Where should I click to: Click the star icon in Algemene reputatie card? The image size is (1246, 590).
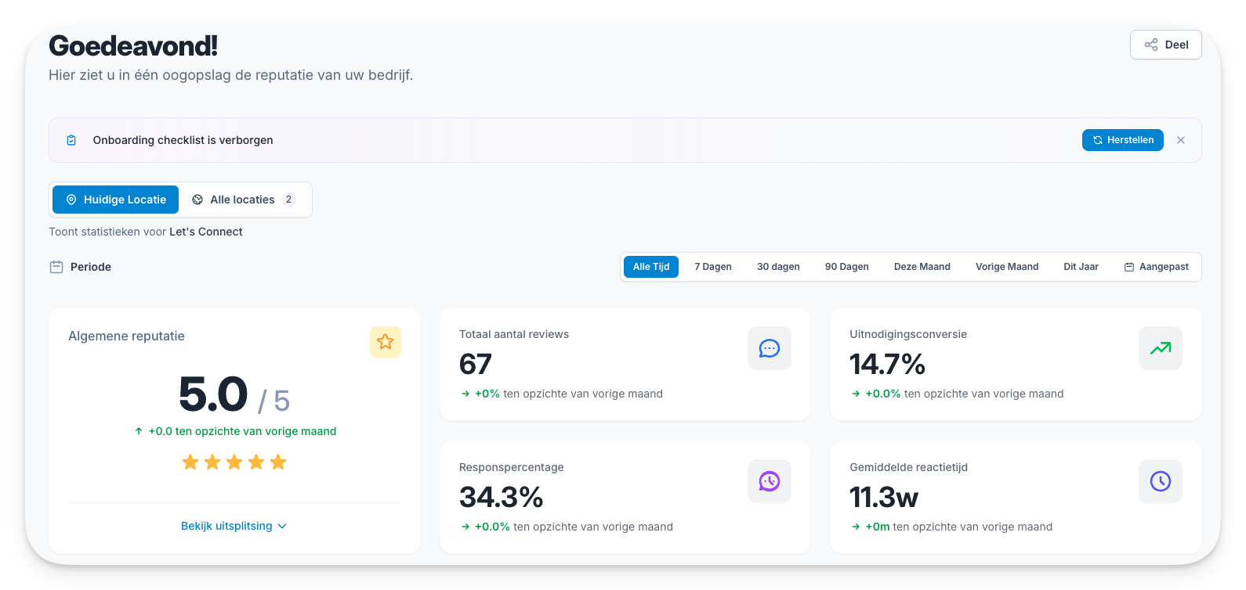pyautogui.click(x=385, y=342)
